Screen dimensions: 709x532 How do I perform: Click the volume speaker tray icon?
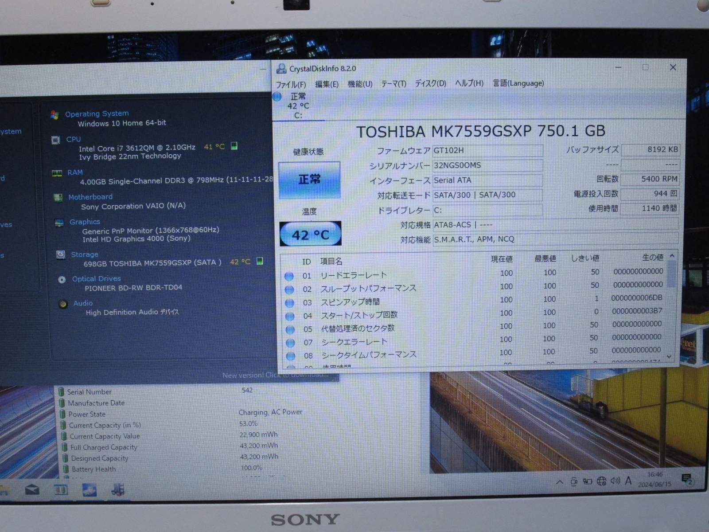point(615,481)
